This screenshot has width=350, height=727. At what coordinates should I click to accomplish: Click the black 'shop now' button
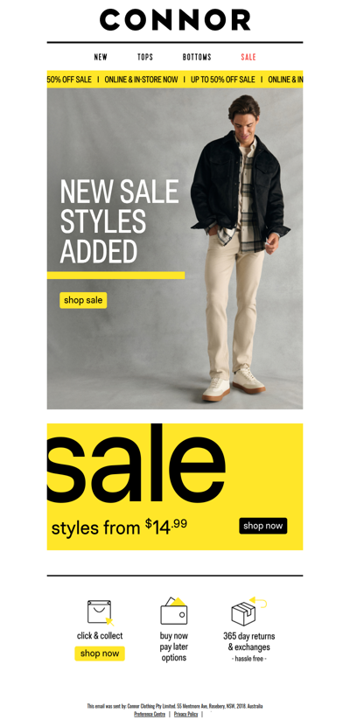(263, 526)
